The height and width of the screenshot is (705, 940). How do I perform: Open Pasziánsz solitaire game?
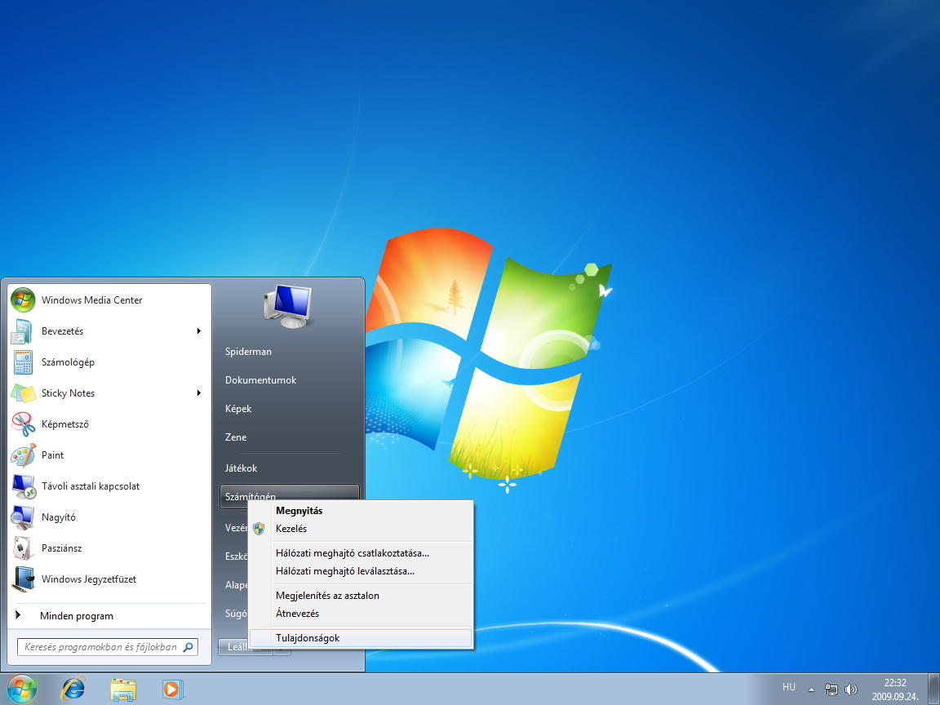61,548
